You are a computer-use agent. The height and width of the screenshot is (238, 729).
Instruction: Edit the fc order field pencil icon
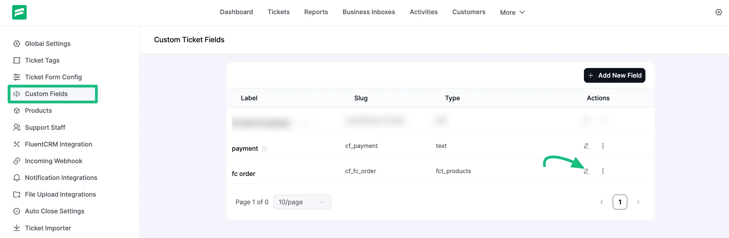coord(586,171)
